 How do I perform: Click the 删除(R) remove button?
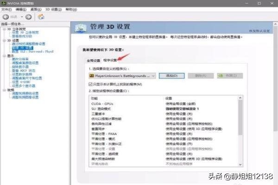(x=201, y=75)
